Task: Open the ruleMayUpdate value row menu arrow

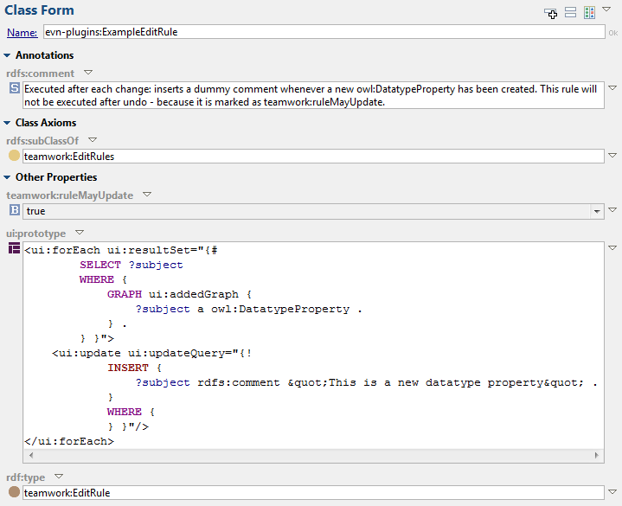Action: tap(612, 210)
